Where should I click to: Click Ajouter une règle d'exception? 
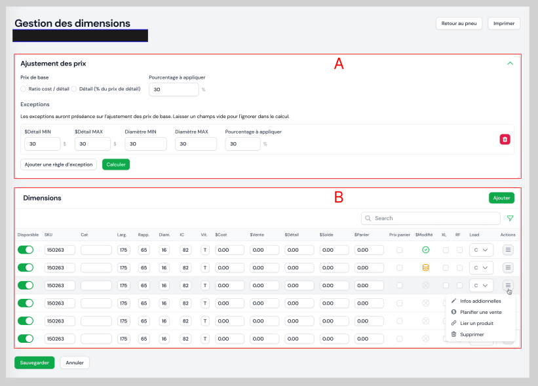tap(59, 164)
